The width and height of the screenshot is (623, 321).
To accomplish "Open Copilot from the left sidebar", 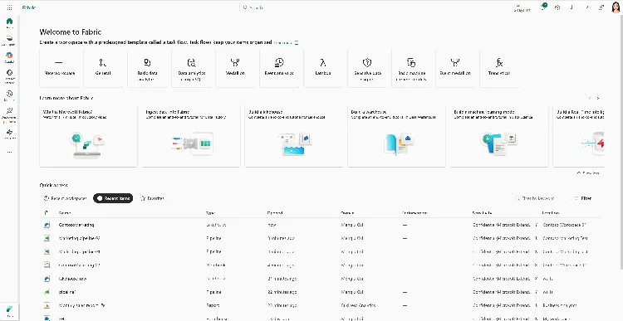I will point(9,57).
